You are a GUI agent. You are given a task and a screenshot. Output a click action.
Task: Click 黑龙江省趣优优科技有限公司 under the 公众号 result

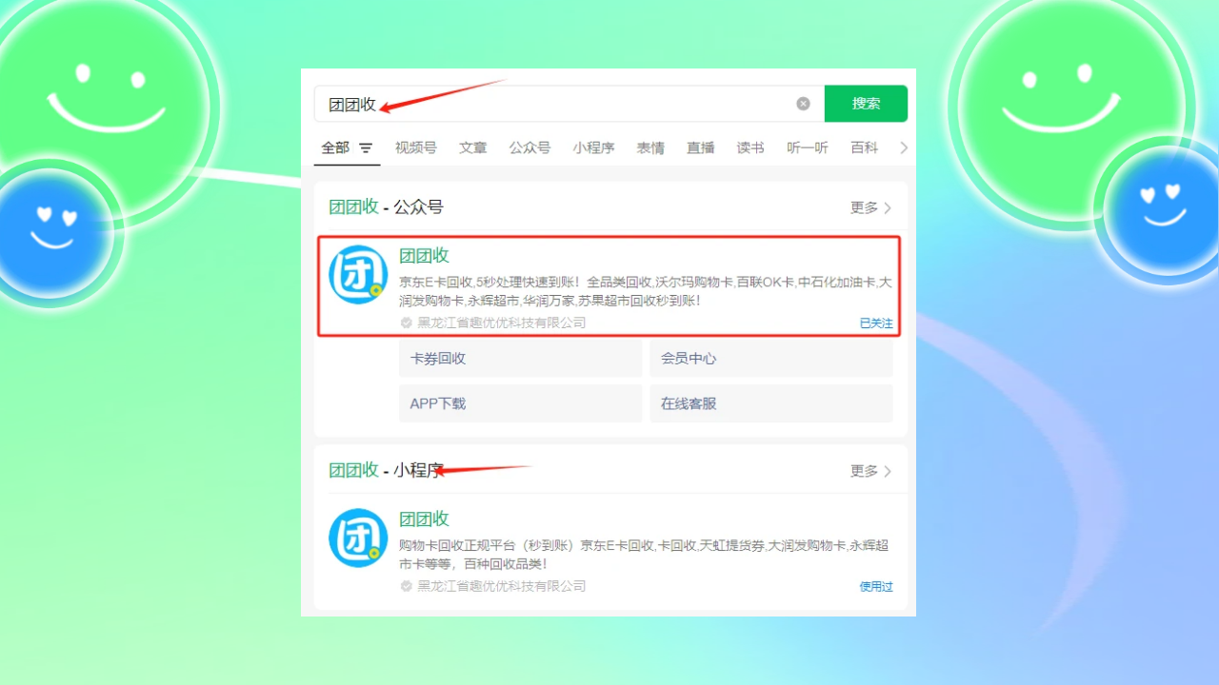point(502,323)
